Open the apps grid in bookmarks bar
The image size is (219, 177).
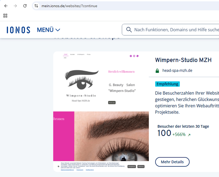(5, 16)
